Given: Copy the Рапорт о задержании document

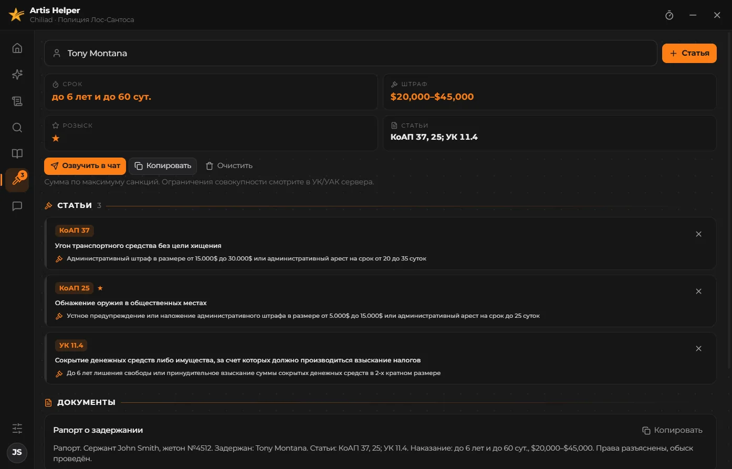Looking at the screenshot, I should click(x=673, y=430).
